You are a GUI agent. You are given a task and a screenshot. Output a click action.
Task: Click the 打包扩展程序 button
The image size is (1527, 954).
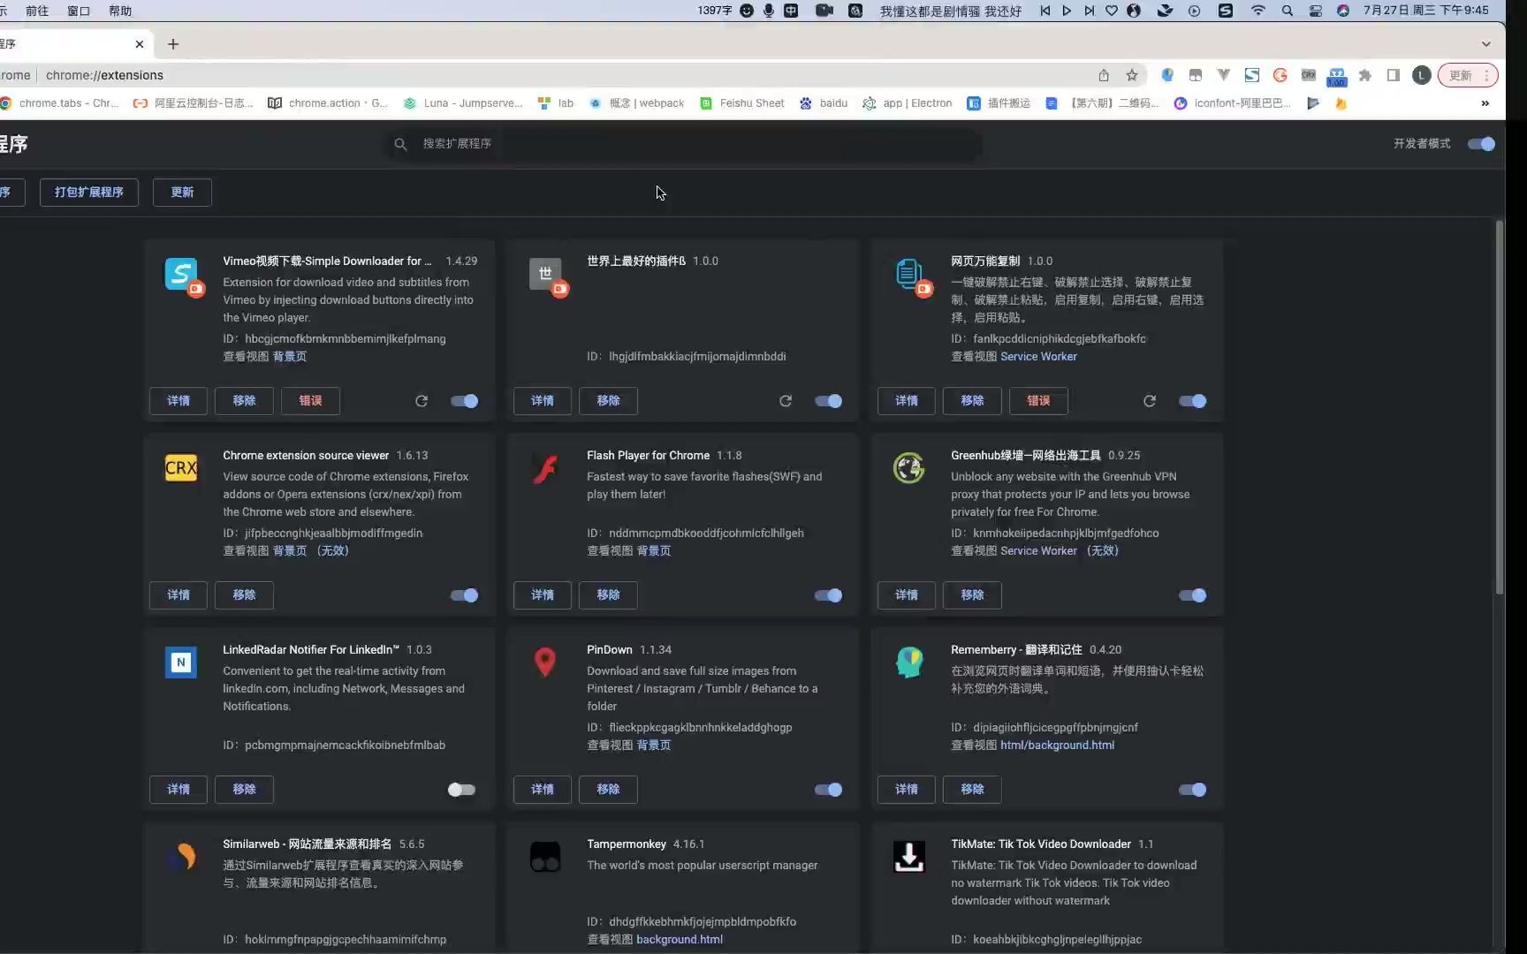point(89,193)
